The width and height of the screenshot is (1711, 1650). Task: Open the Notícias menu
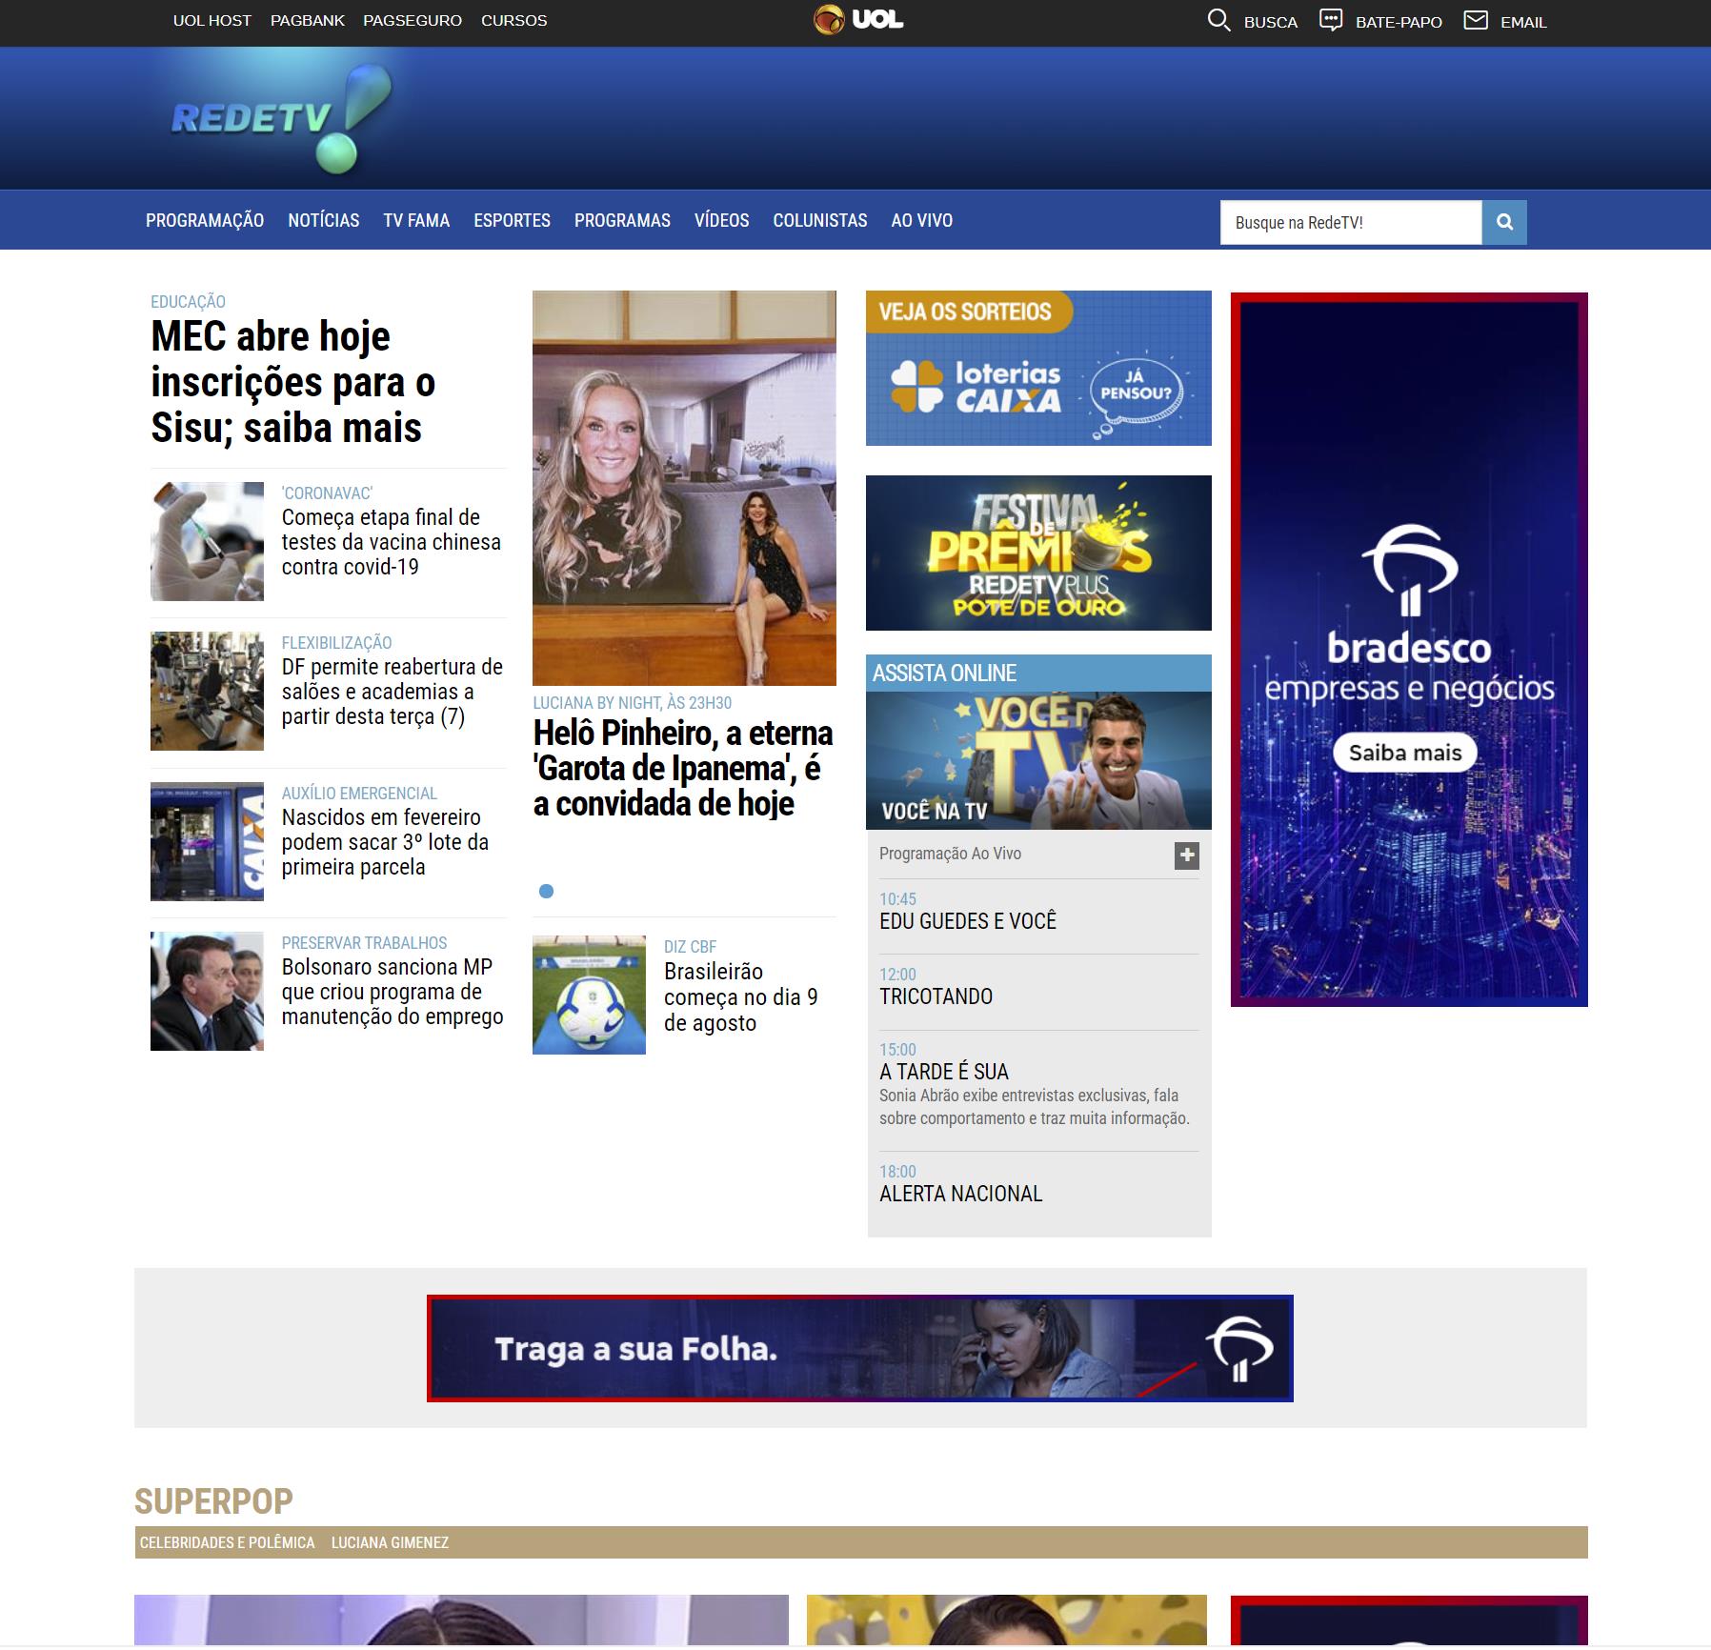[x=324, y=220]
